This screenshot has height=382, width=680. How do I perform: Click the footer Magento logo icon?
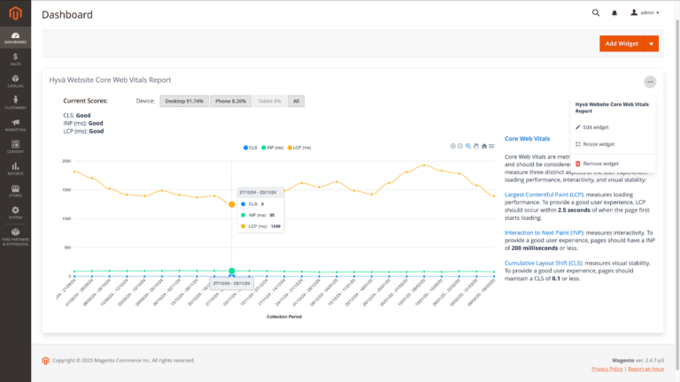[x=45, y=361]
